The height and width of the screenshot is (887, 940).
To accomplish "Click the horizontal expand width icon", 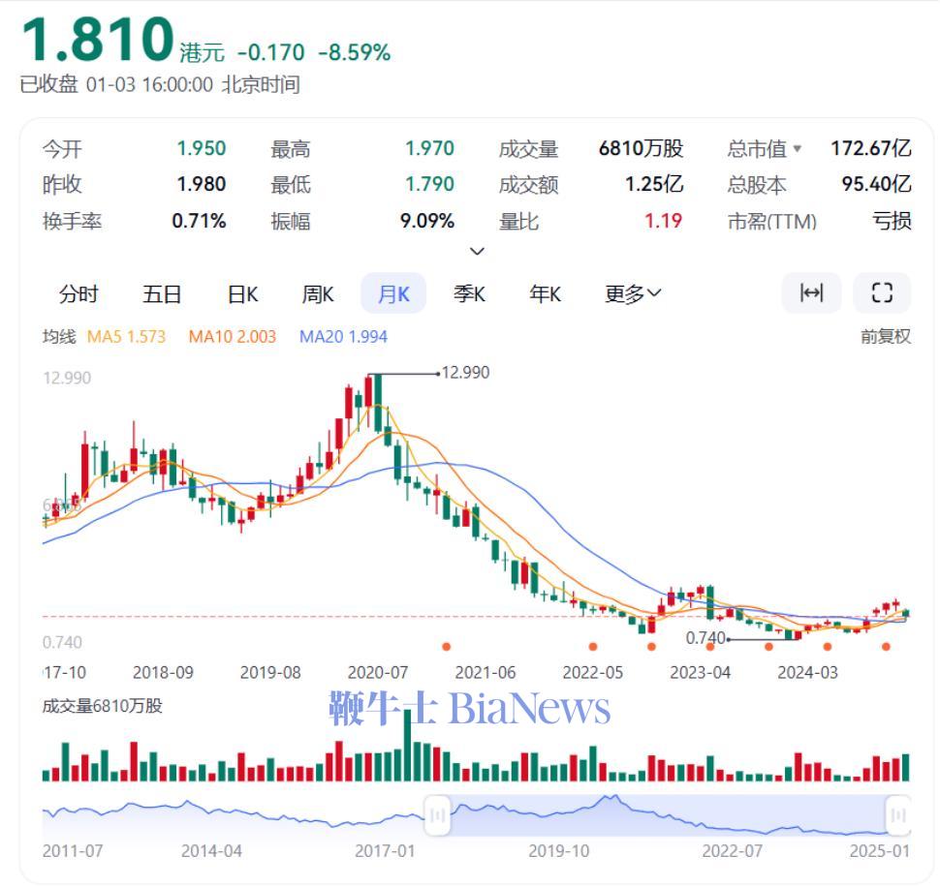I will [811, 293].
